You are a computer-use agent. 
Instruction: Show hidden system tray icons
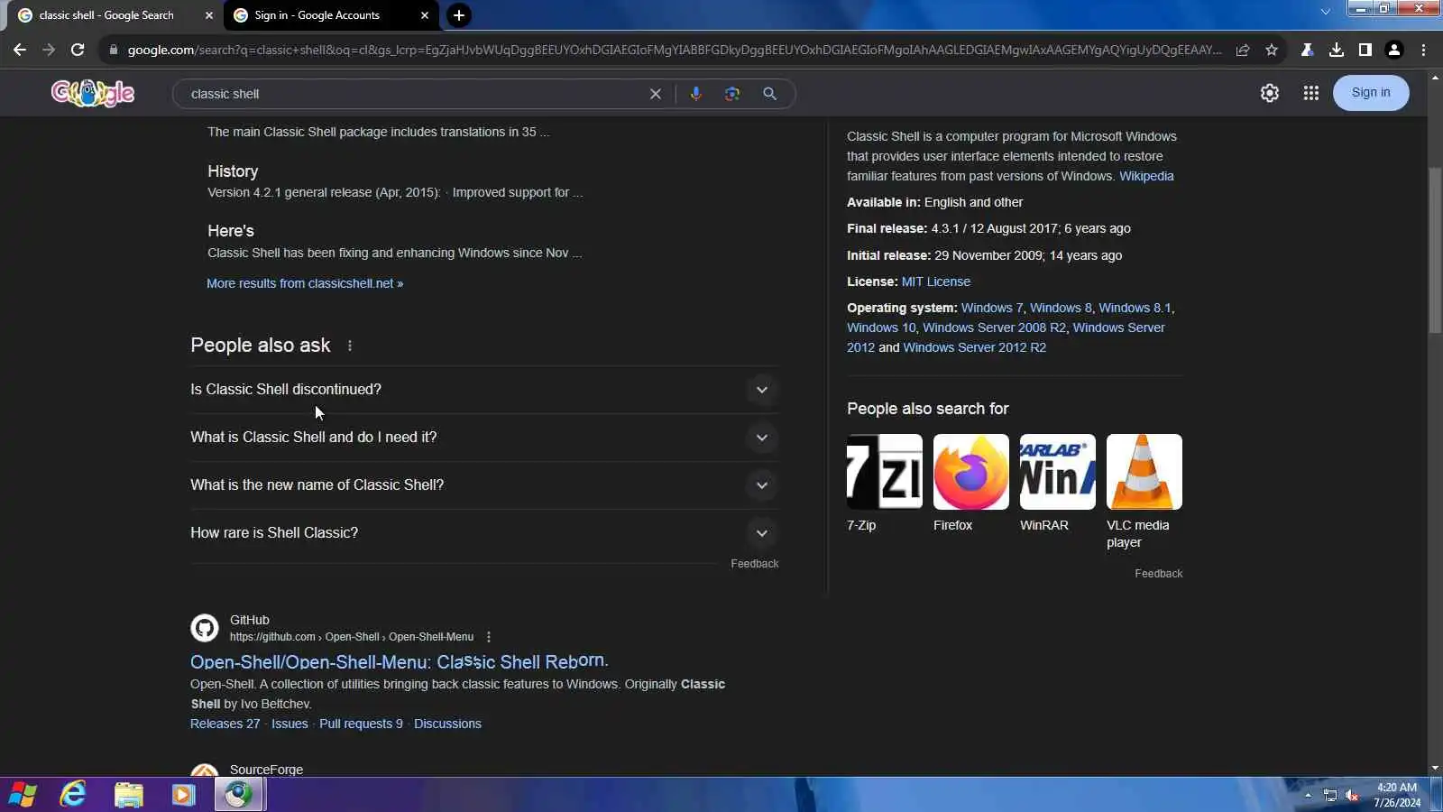1308,795
